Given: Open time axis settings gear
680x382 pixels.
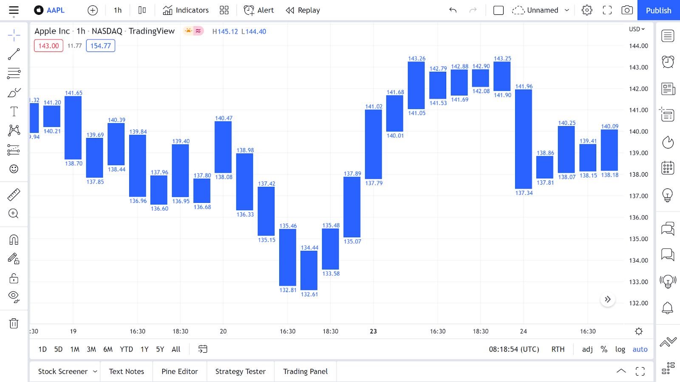Looking at the screenshot, I should [639, 331].
